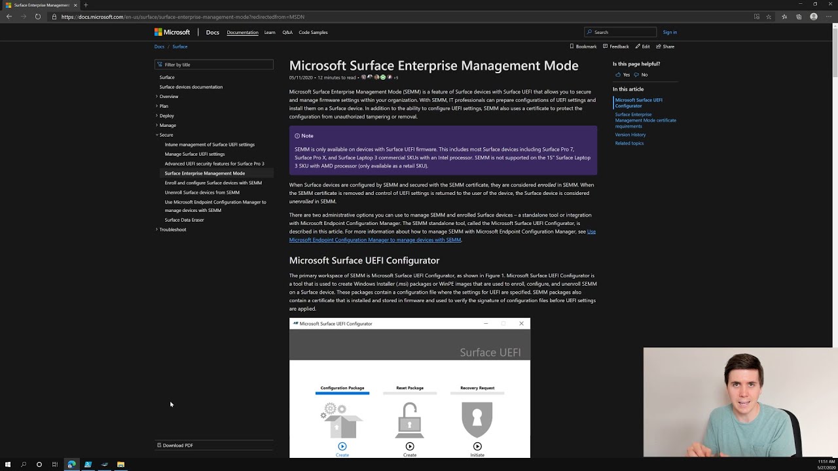838x471 pixels.
Task: Click the Edge icon on the taskbar
Action: click(x=71, y=464)
